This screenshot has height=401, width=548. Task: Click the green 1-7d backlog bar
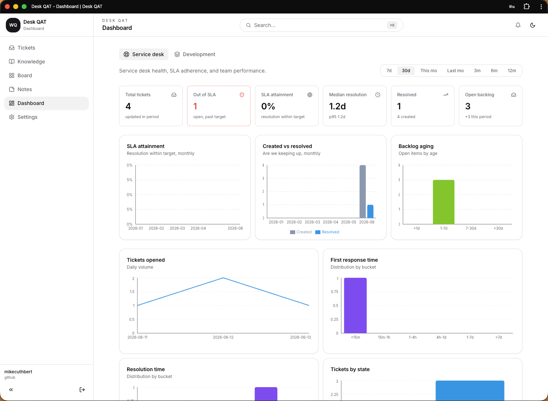(x=444, y=202)
